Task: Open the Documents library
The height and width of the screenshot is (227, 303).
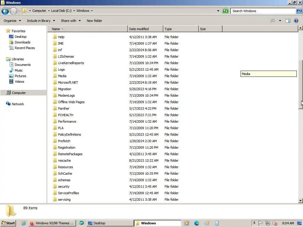Action: (22, 65)
